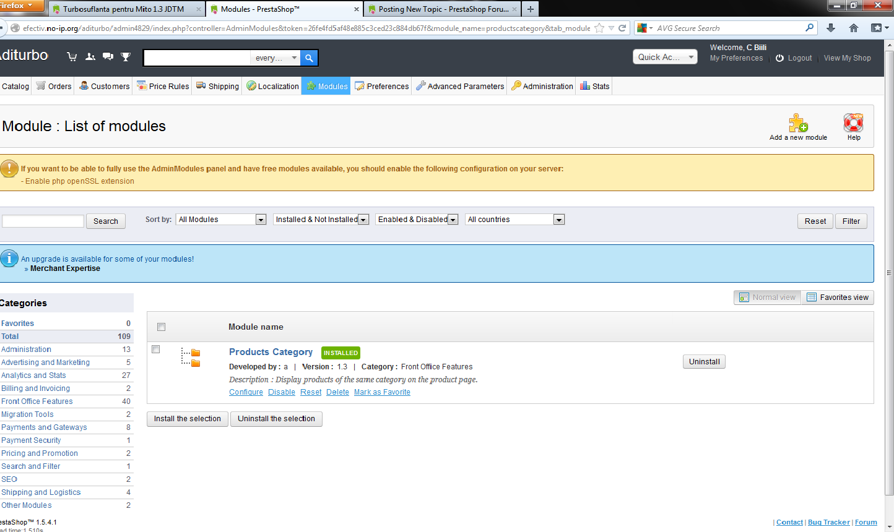Open the Enabled & Disabled dropdown
This screenshot has height=532, width=894.
pos(417,220)
